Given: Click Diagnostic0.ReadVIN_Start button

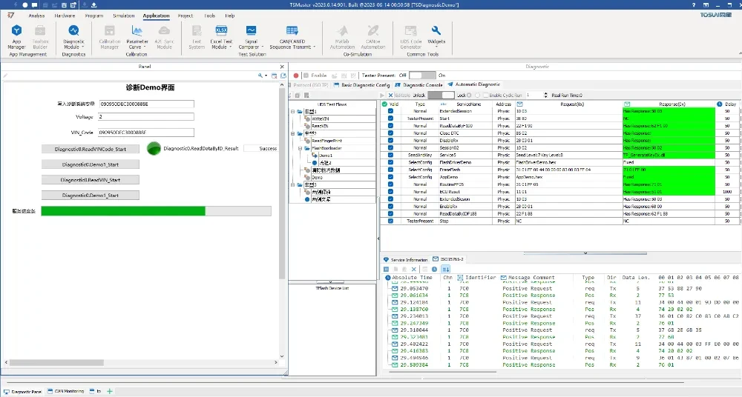Looking at the screenshot, I should (x=91, y=179).
